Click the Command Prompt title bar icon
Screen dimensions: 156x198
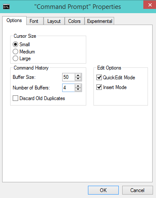click(6, 7)
